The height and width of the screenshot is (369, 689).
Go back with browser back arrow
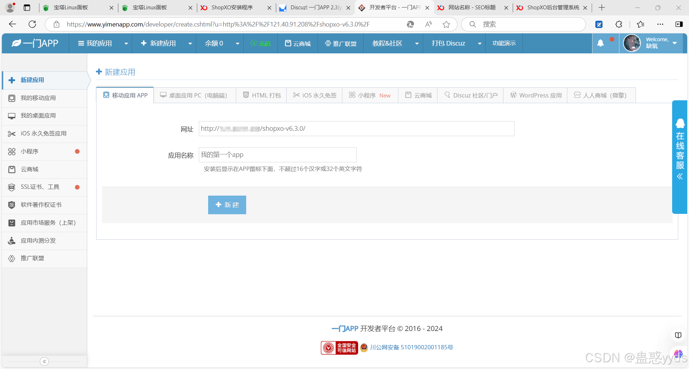13,24
